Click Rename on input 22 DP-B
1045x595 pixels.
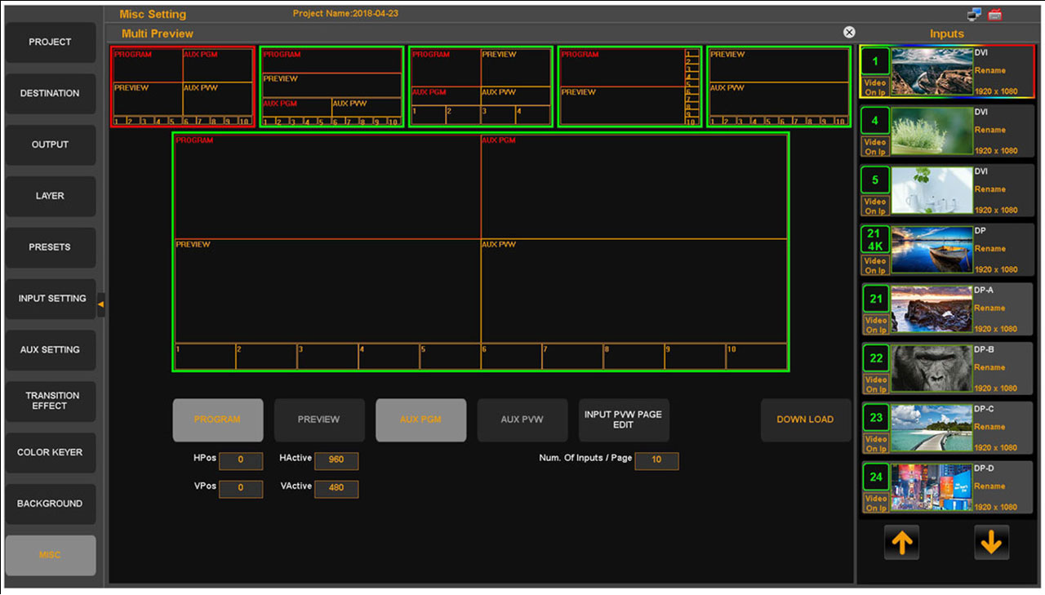(989, 367)
